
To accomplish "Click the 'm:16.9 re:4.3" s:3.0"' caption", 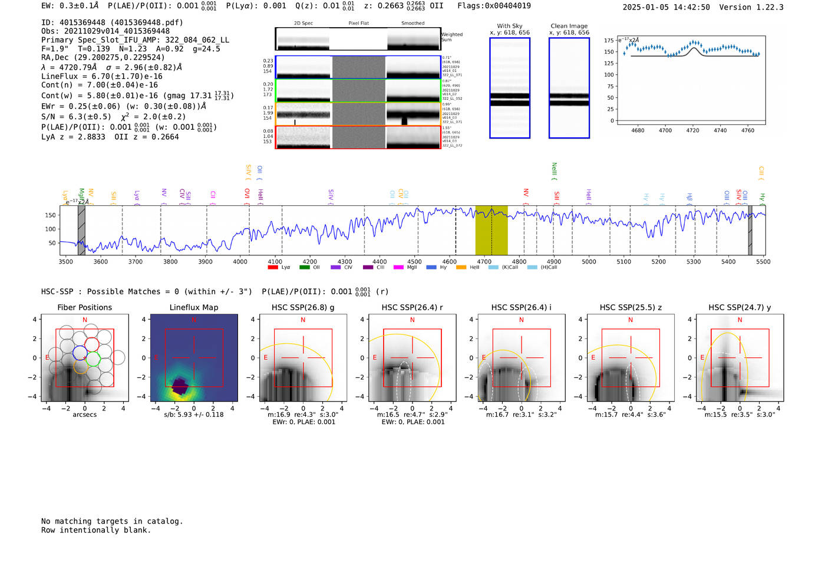I will pos(303,415).
